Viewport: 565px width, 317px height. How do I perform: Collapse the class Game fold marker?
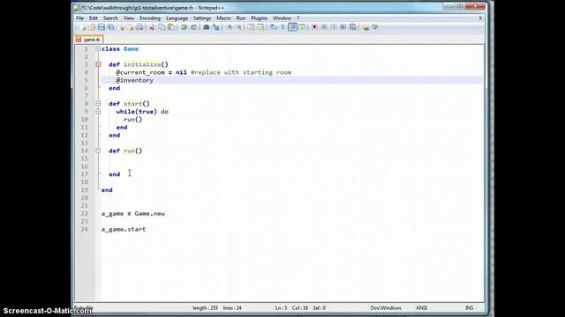coord(98,48)
